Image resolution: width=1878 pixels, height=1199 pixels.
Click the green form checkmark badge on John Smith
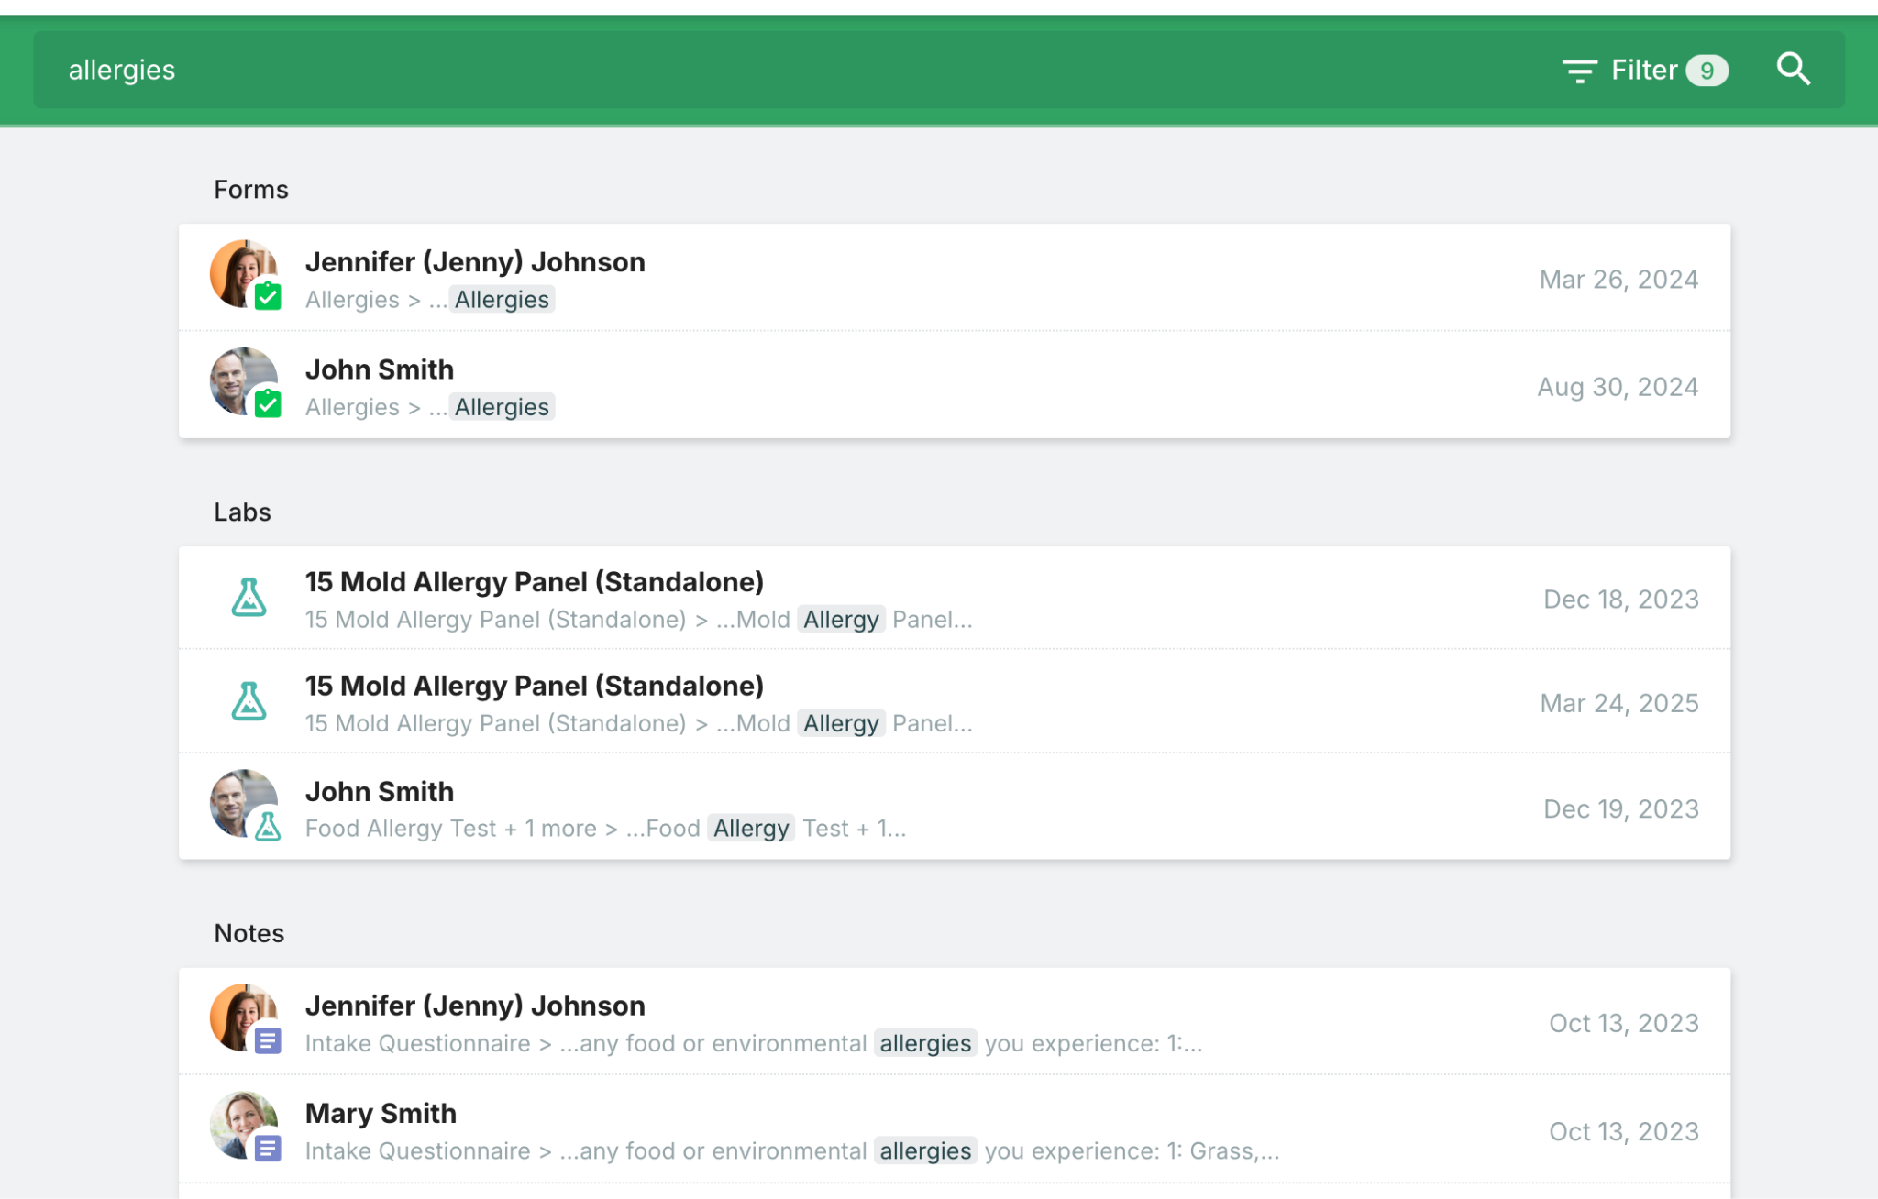[268, 403]
